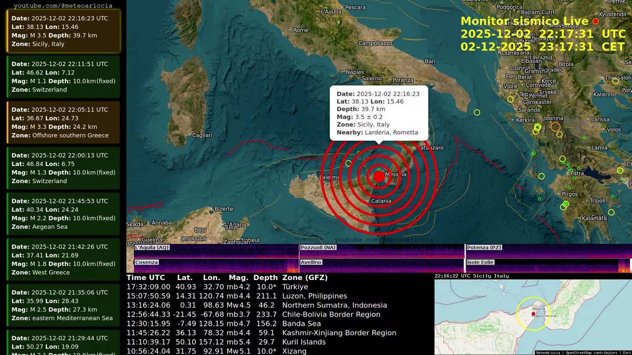This screenshot has width=632, height=355.
Task: Open the Aegean Sea M 2.2 event card
Action: [63, 213]
